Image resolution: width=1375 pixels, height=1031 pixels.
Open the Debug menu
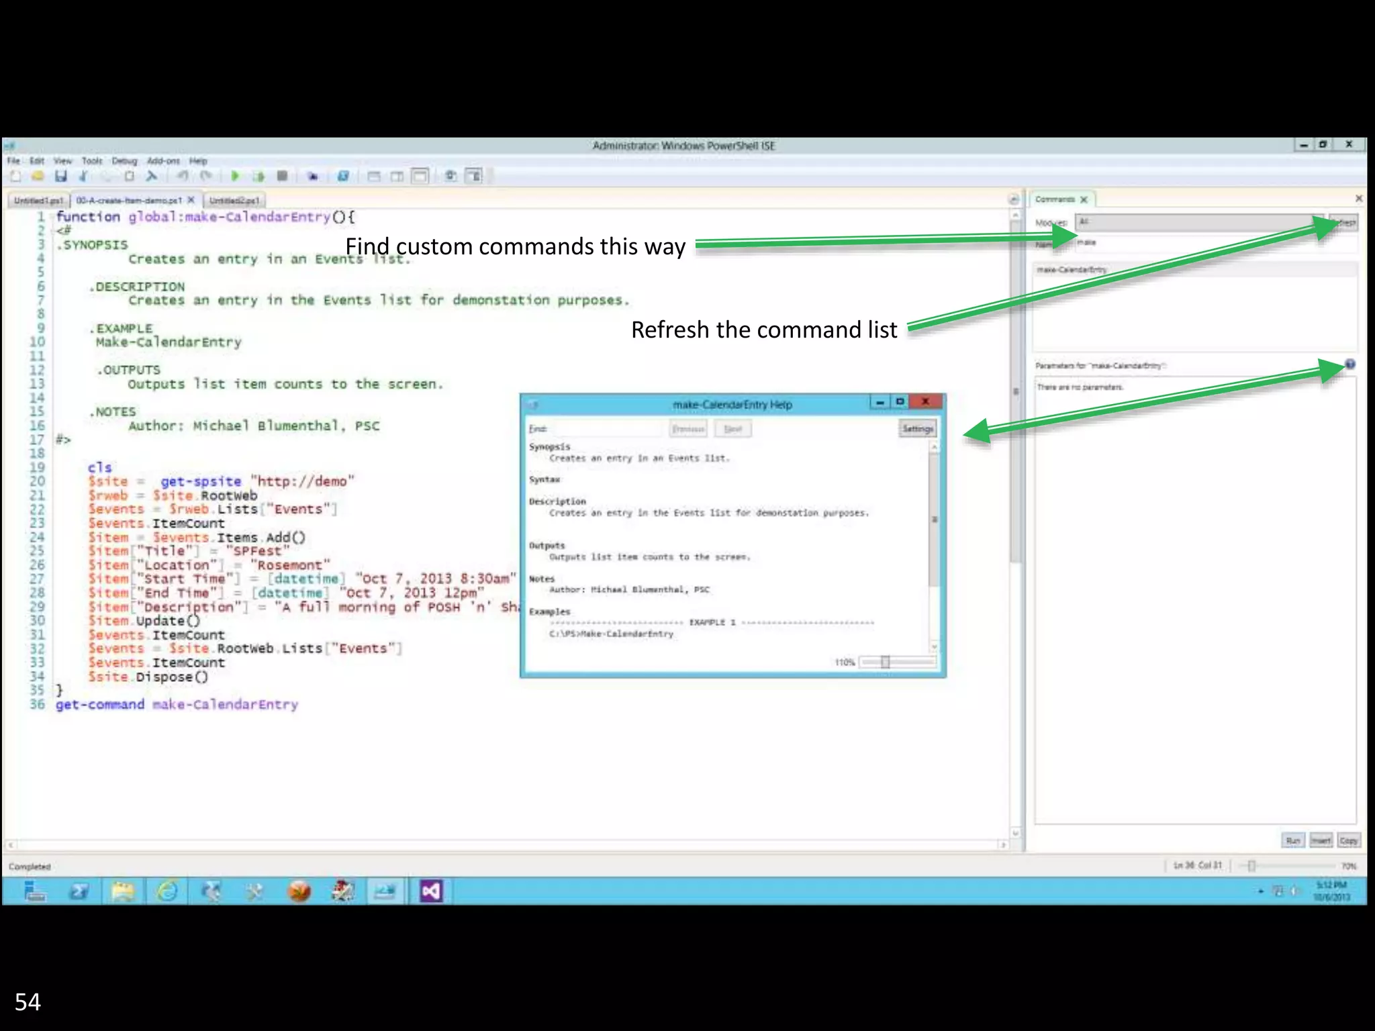coord(124,161)
